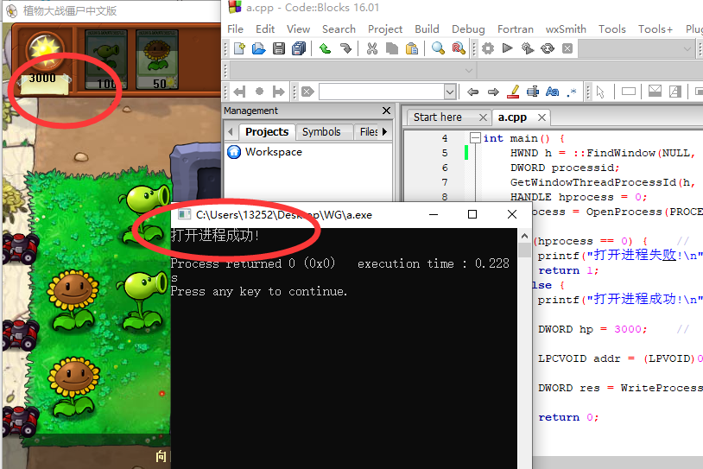Open the Tools menu
703x469 pixels.
click(612, 29)
